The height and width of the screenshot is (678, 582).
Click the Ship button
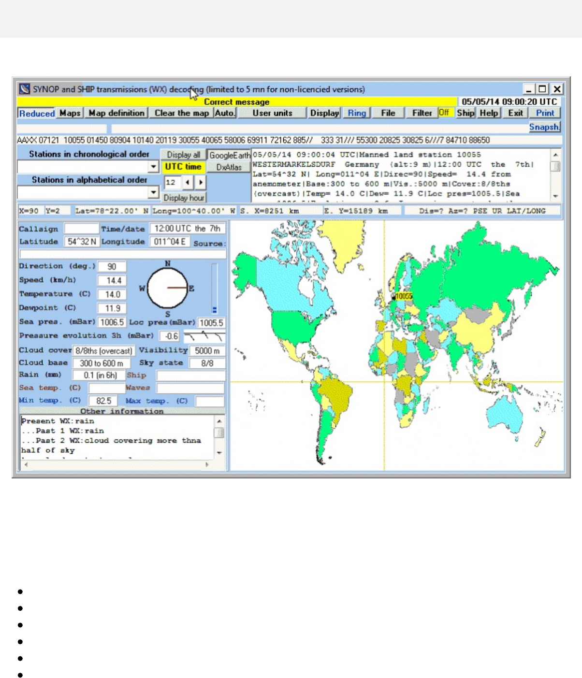pos(466,113)
